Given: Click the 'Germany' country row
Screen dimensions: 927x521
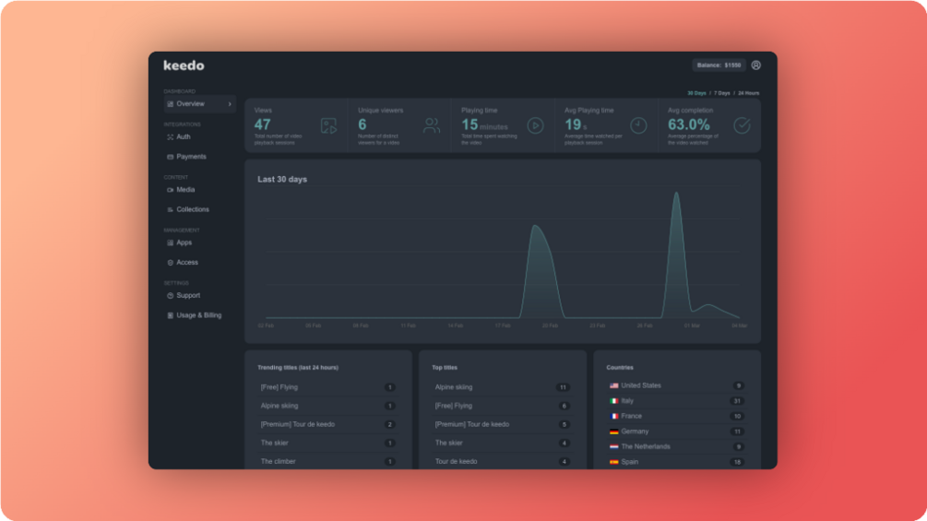Looking at the screenshot, I should pyautogui.click(x=676, y=432).
